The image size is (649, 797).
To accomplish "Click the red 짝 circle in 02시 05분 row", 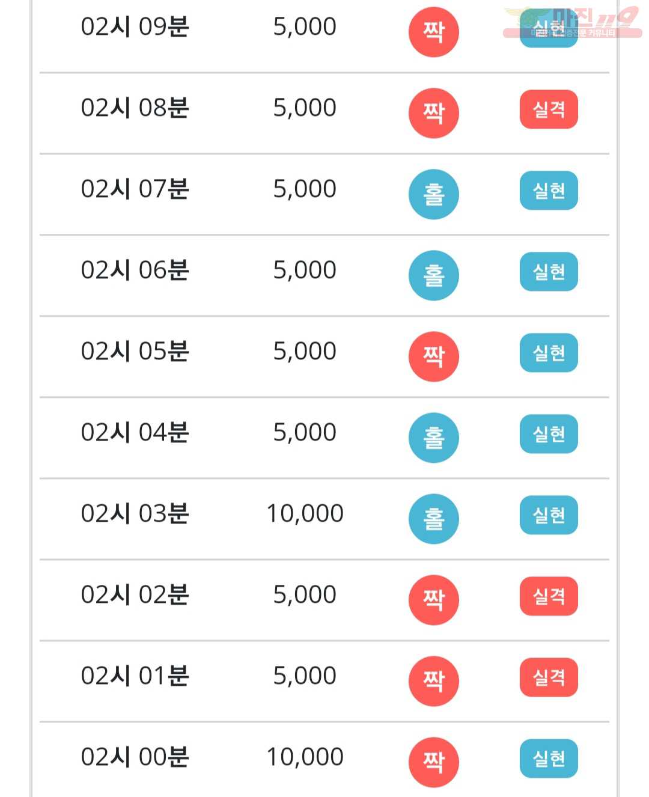I will coord(433,356).
